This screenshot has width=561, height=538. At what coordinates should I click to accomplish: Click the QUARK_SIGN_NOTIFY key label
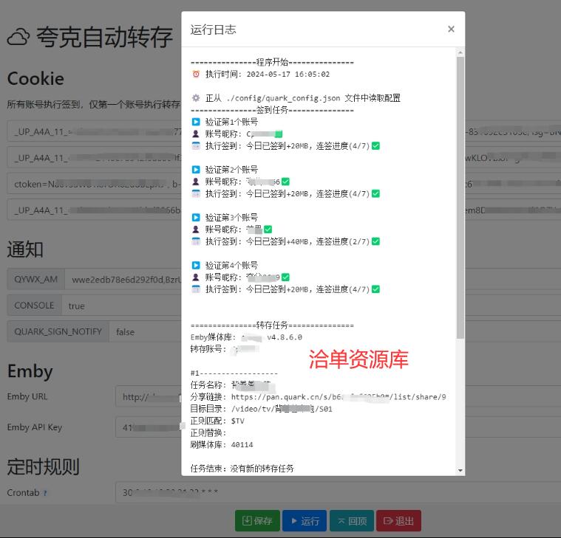coord(58,331)
